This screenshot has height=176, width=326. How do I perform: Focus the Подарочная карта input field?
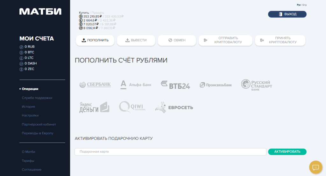tap(170, 152)
